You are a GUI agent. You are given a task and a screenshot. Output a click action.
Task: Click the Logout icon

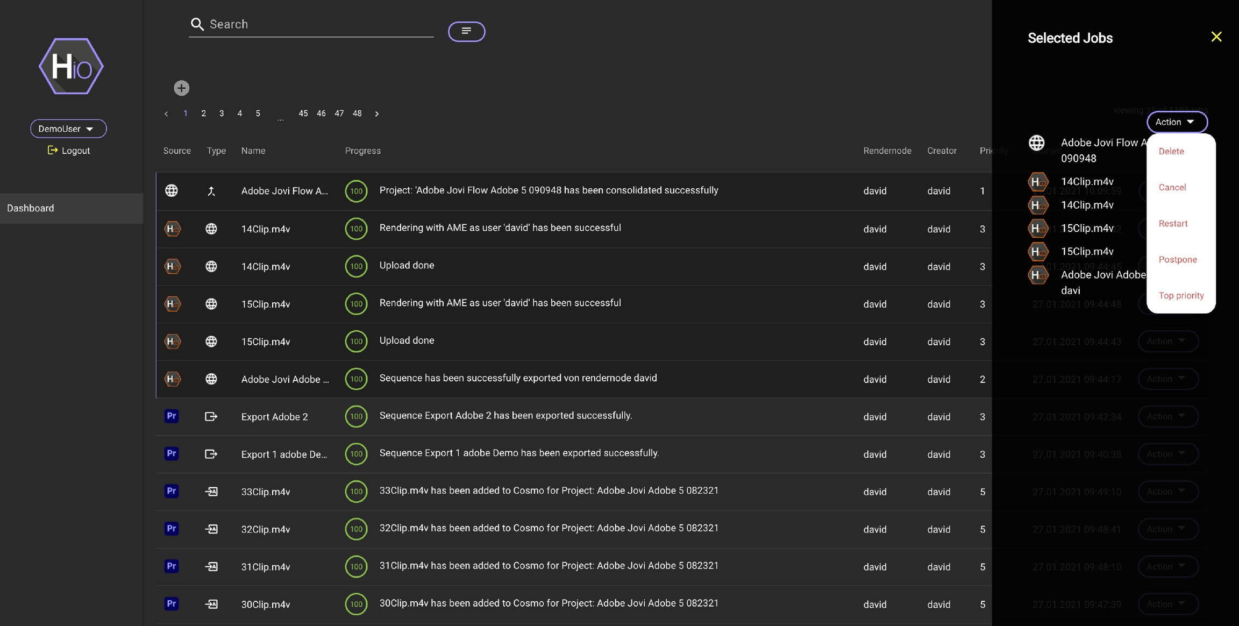pyautogui.click(x=52, y=151)
